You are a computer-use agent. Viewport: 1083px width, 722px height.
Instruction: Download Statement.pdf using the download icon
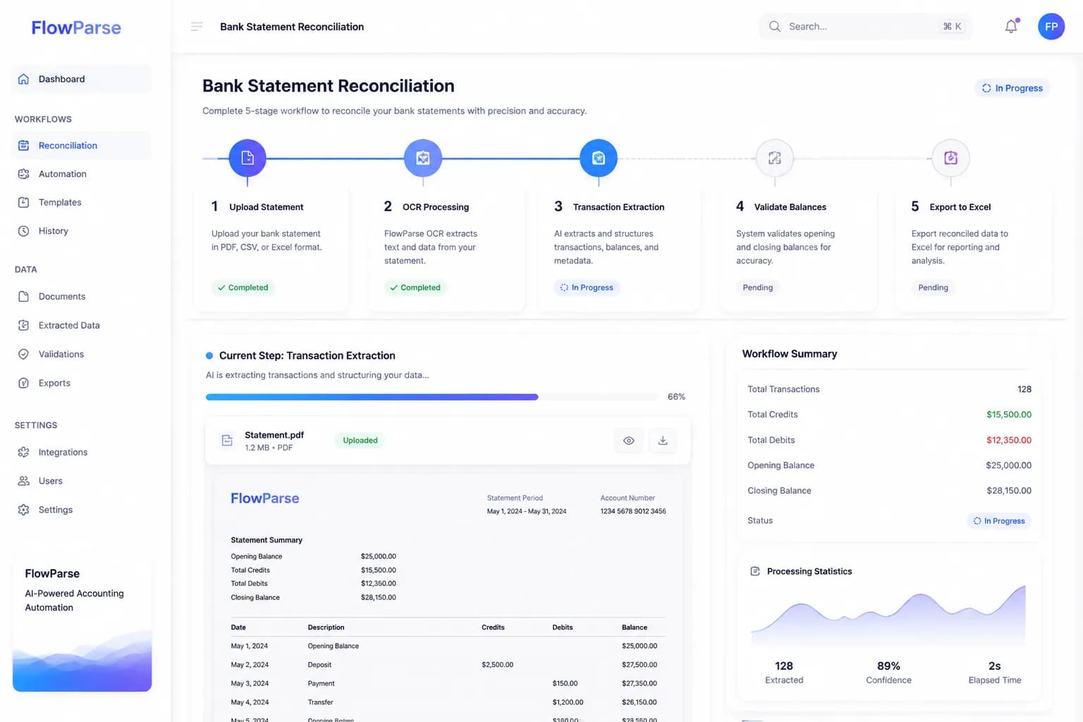pos(663,441)
